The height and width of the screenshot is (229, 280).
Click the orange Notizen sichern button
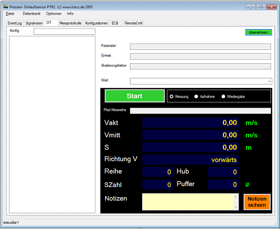[x=257, y=202]
